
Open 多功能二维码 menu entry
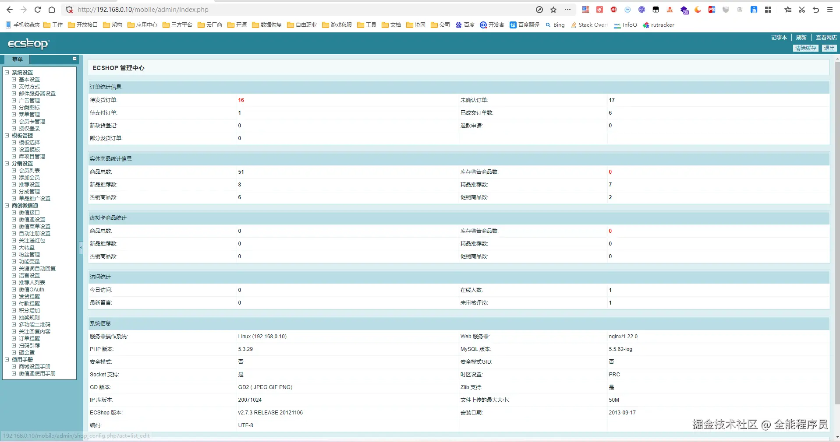[35, 325]
